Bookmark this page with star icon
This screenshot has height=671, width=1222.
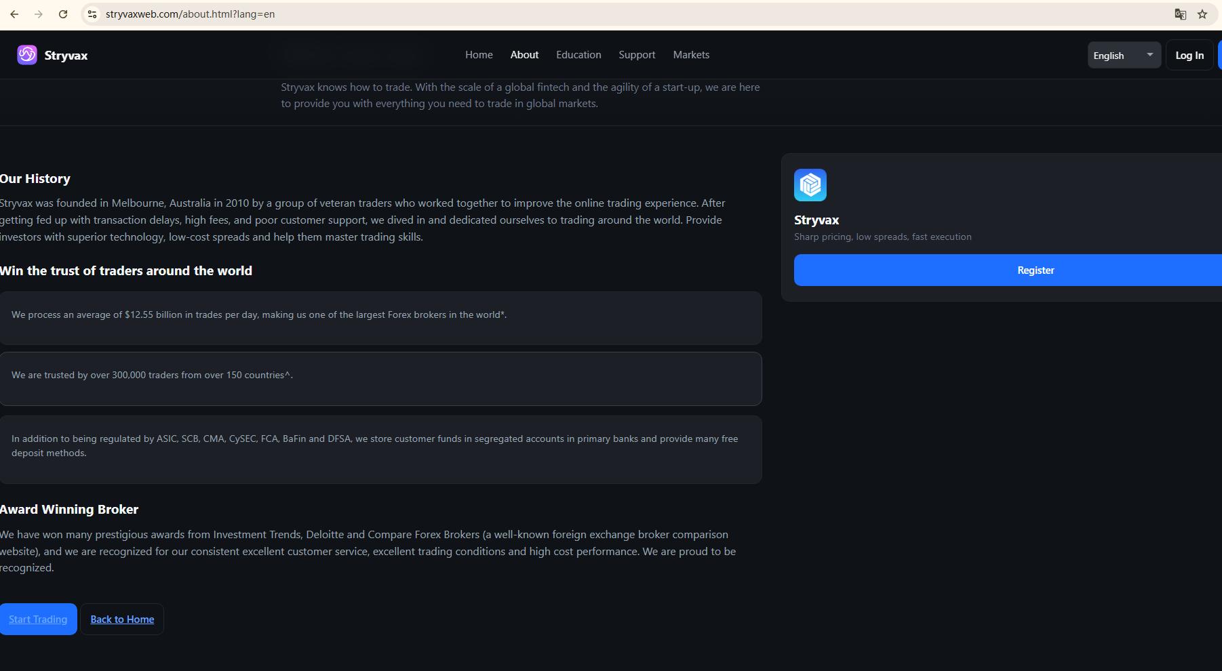pyautogui.click(x=1202, y=14)
